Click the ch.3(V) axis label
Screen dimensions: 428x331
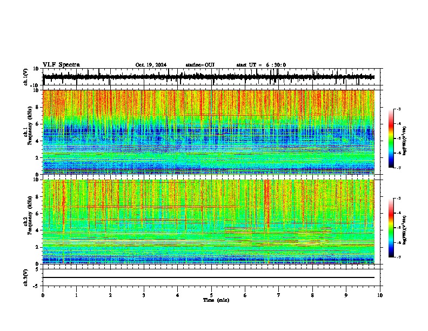26,277
